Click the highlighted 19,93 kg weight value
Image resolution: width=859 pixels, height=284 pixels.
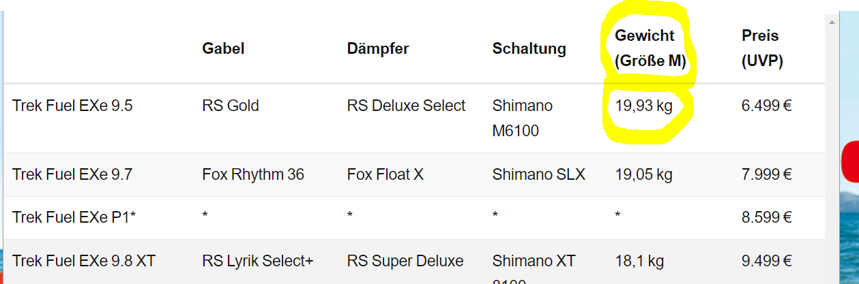coord(644,106)
